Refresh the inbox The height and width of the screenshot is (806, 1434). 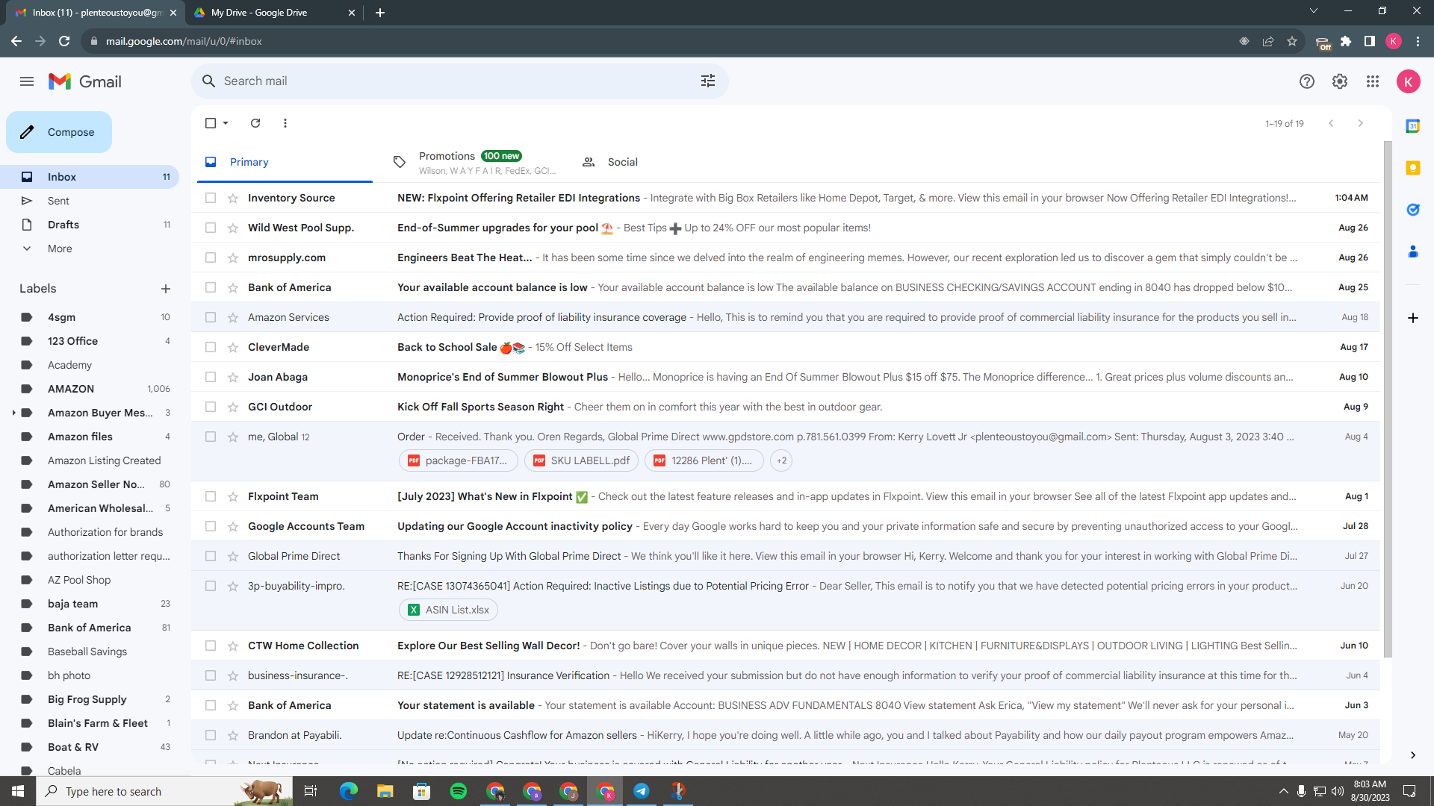pos(255,123)
